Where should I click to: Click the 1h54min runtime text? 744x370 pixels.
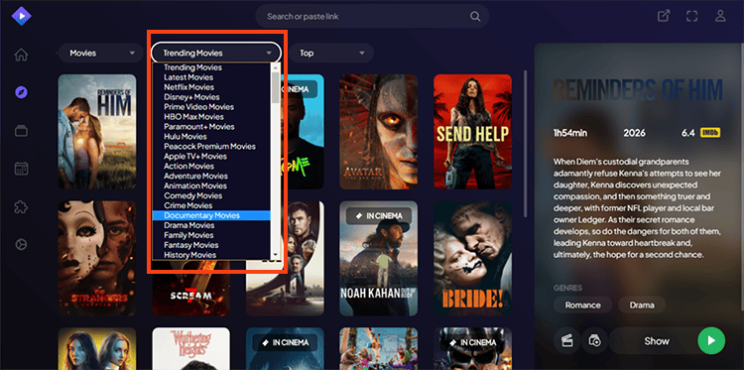tap(569, 133)
